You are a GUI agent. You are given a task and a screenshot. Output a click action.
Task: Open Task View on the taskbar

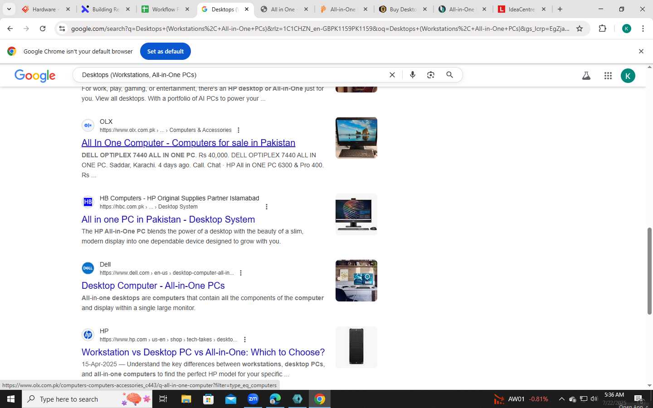163,399
